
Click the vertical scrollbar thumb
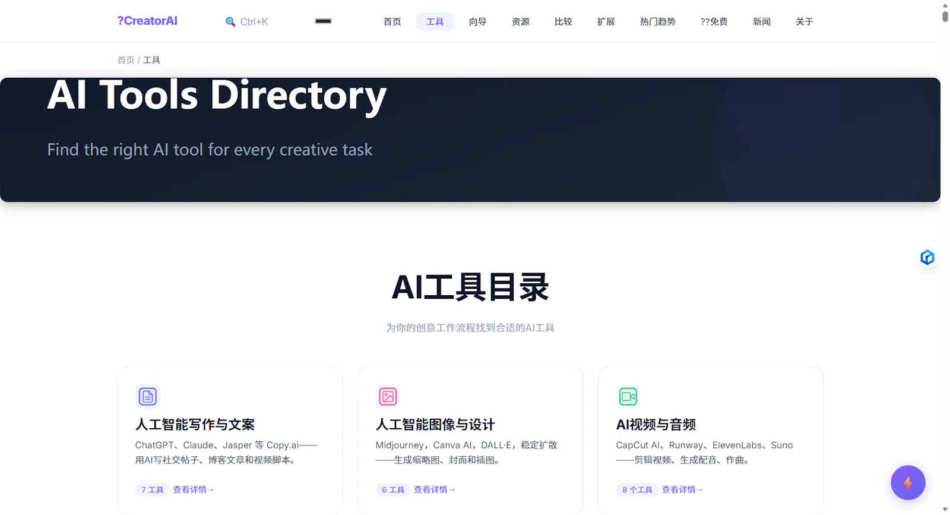click(x=945, y=16)
